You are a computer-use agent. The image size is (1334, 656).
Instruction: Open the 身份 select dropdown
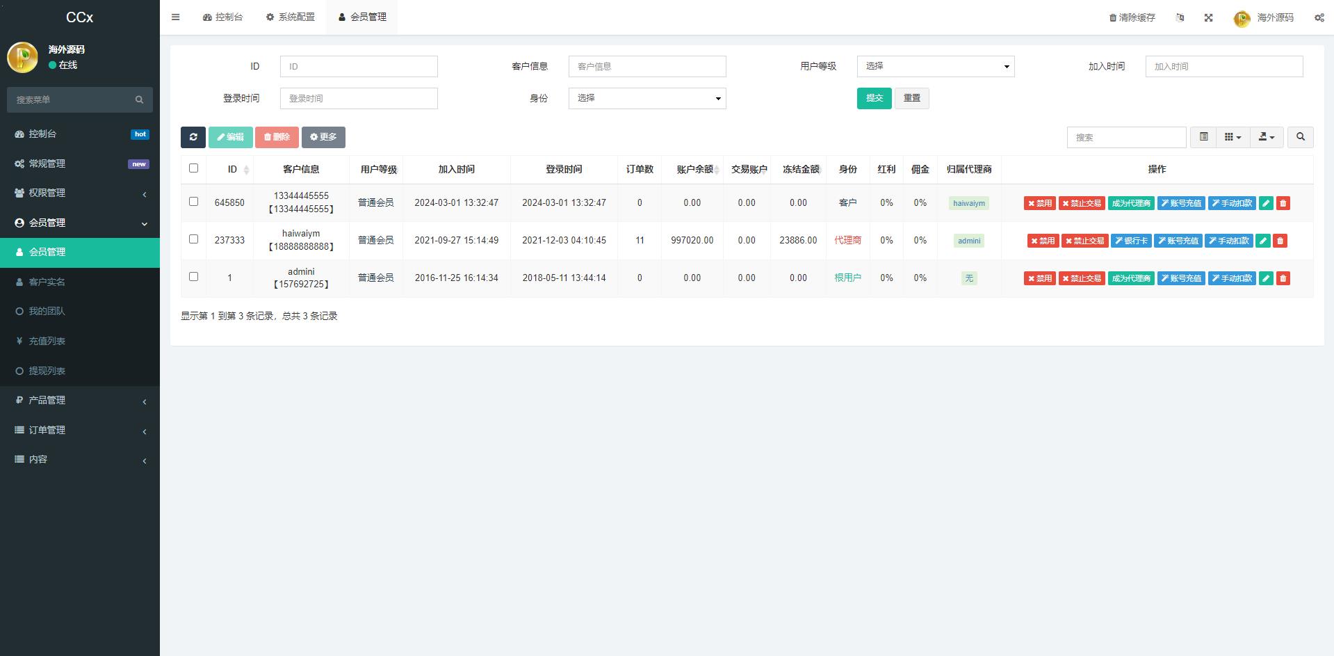point(646,98)
